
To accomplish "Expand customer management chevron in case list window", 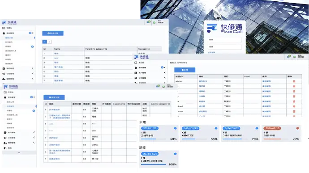I will [x=34, y=132].
